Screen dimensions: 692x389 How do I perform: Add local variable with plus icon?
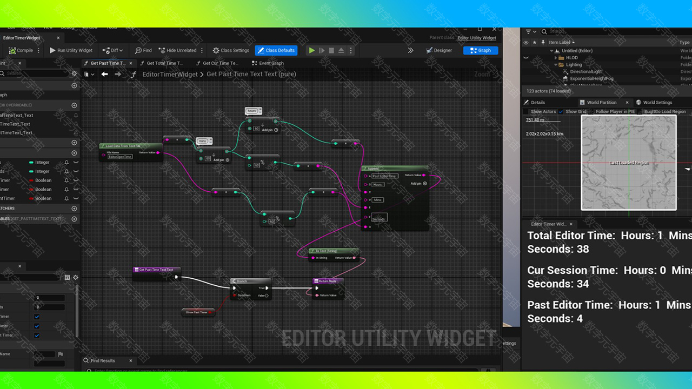click(75, 219)
